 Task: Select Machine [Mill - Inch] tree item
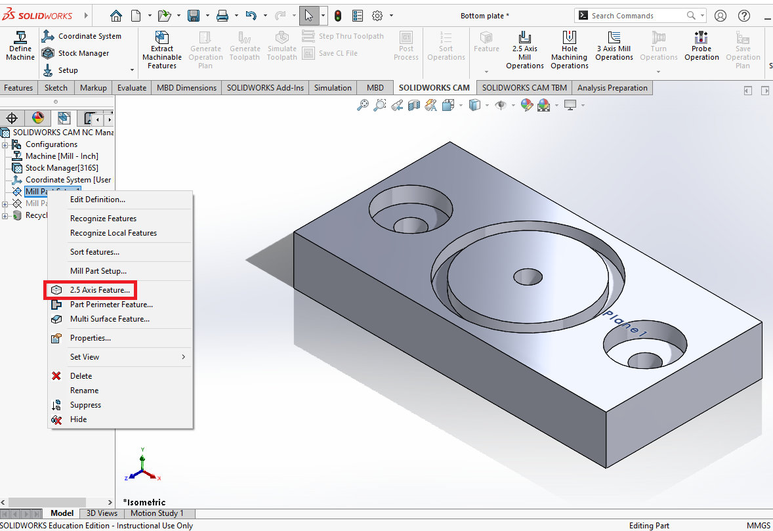click(x=62, y=156)
